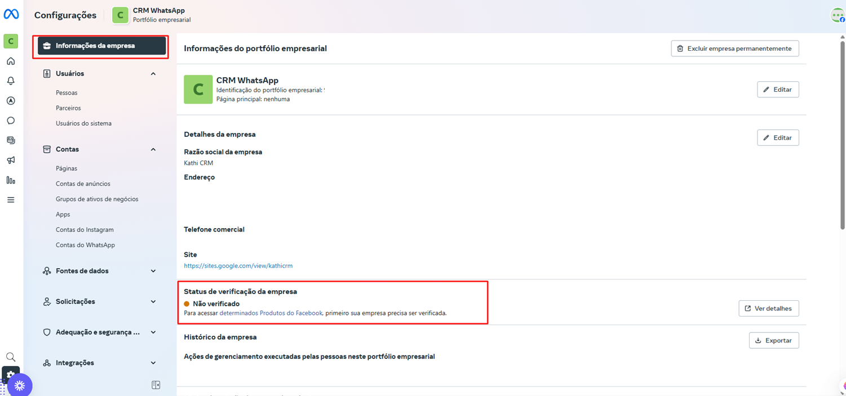Viewport: 846px width, 396px height.
Task: Click the purple sparkle assistant icon
Action: (20, 385)
